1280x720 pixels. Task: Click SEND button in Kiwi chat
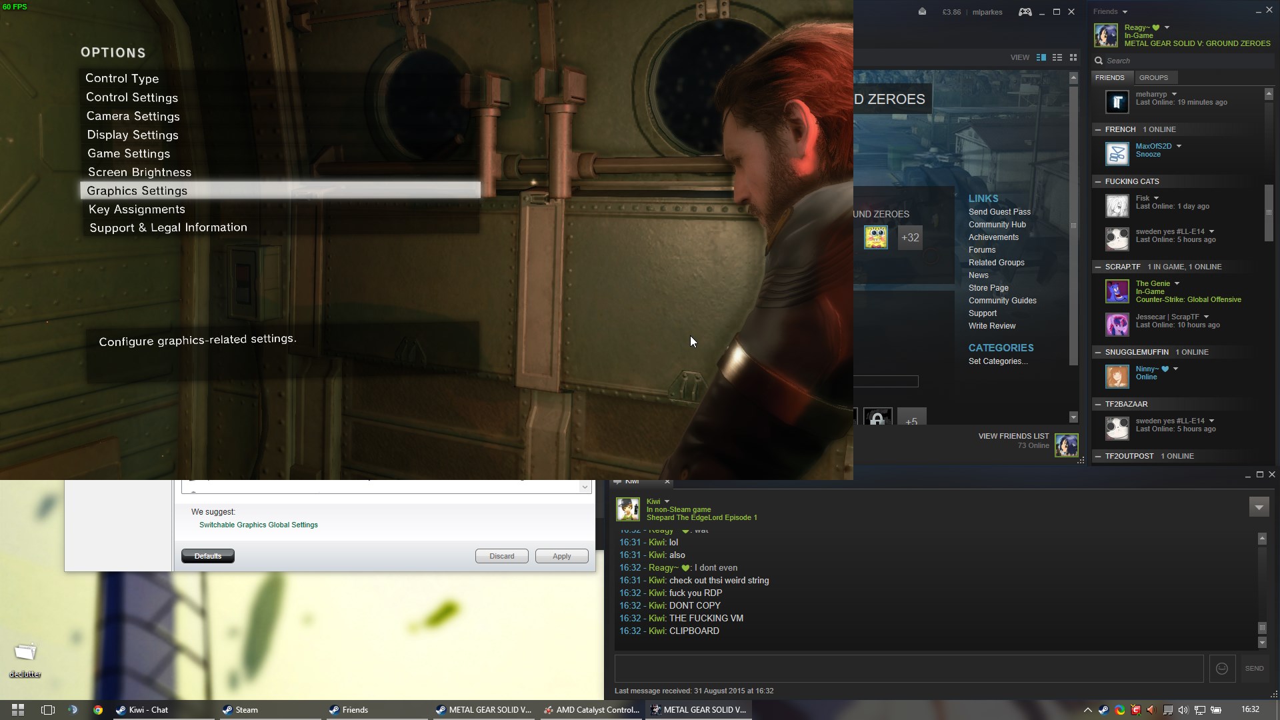pos(1254,668)
